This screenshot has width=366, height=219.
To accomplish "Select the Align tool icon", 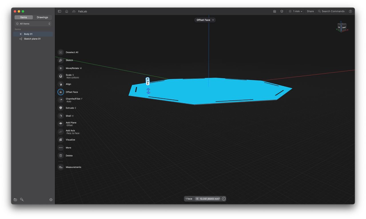I will [x=61, y=84].
